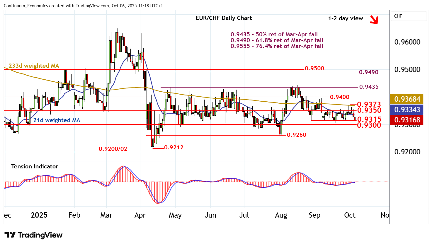Click the 0.9200/02 support label
Image resolution: width=432 pixels, height=246 pixels.
[x=113, y=149]
